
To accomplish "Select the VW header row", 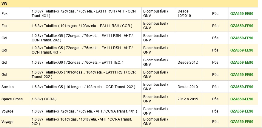I will 129,4.
